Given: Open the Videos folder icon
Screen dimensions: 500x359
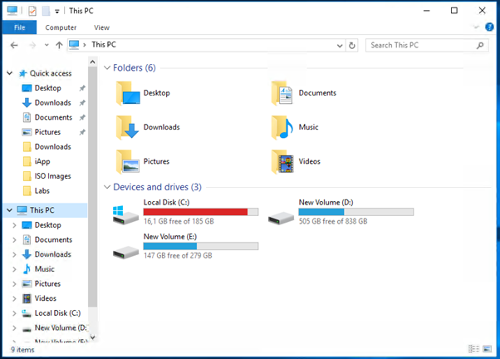Looking at the screenshot, I should click(x=282, y=161).
